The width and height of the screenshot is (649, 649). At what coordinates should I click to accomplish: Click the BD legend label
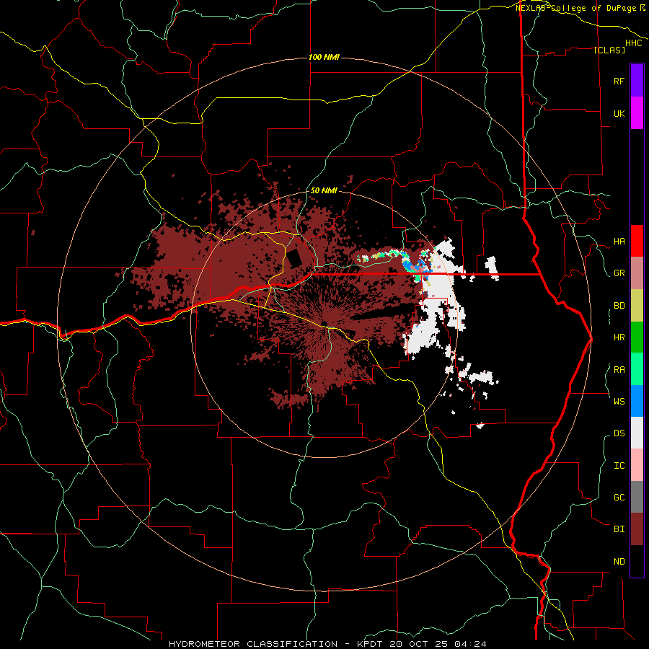[x=619, y=306]
